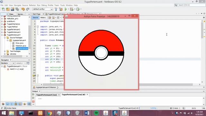This screenshot has width=206, height=116.
Task: Toggle Fully Qualified Names filter in Navigator
Action: click(x=24, y=104)
